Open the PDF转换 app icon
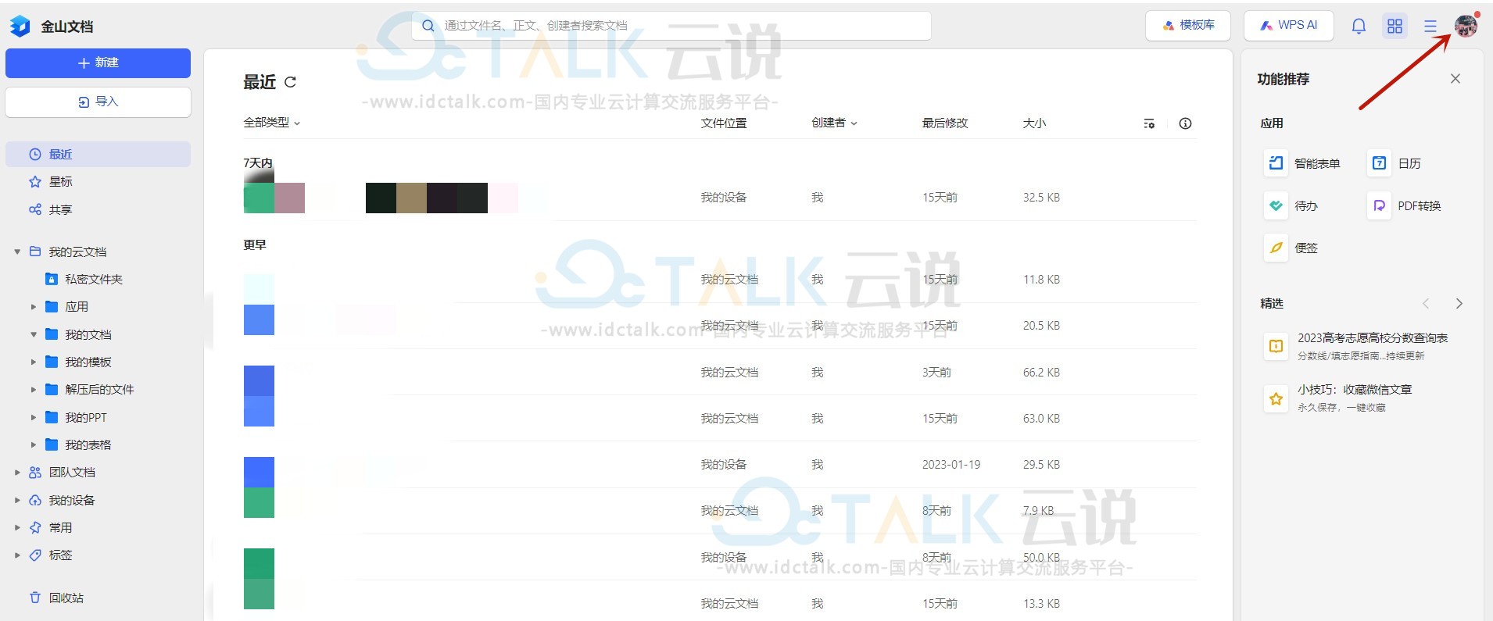The image size is (1493, 621). coord(1379,205)
